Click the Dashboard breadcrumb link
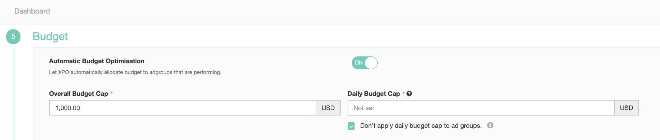660x140 pixels. click(x=32, y=11)
